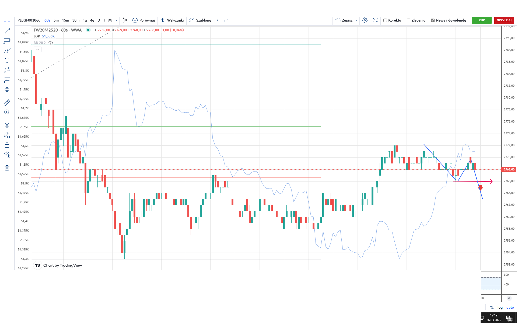Select the ruler measure tool
The height and width of the screenshot is (328, 518).
coord(7,102)
